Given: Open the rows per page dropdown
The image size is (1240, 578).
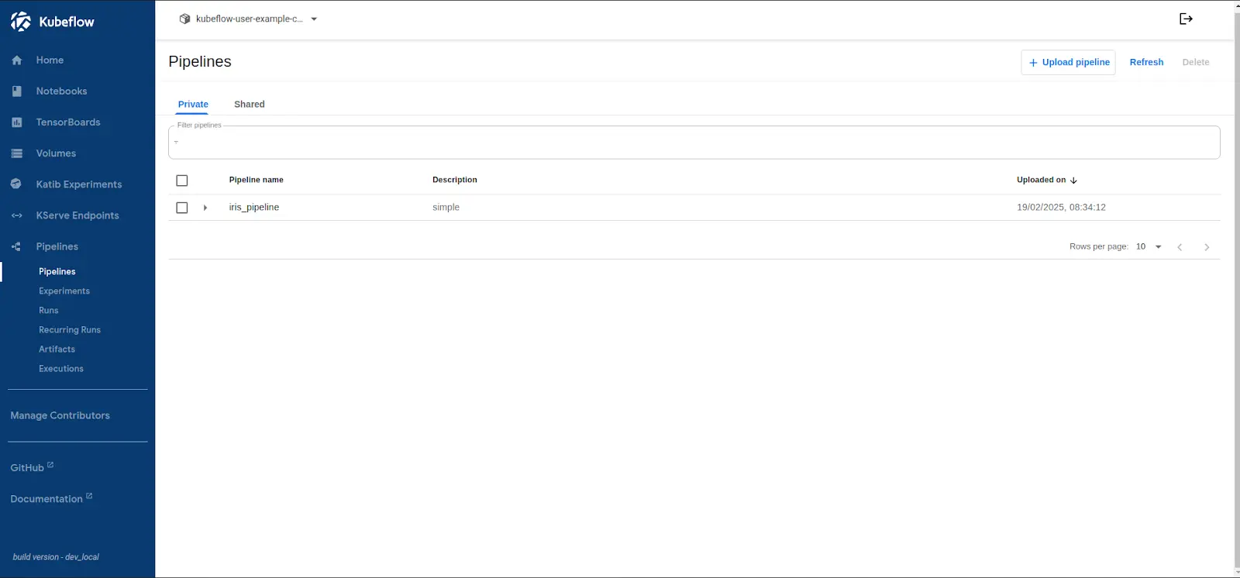Looking at the screenshot, I should tap(1149, 246).
